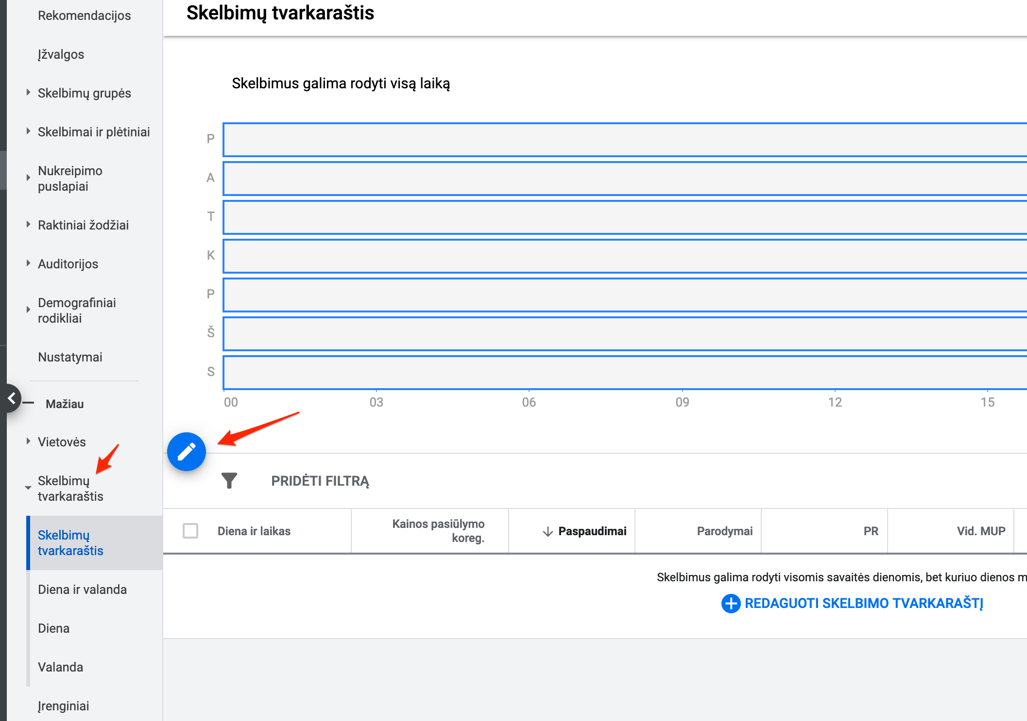Click the blue plus circle icon
The height and width of the screenshot is (721, 1027).
(x=731, y=603)
